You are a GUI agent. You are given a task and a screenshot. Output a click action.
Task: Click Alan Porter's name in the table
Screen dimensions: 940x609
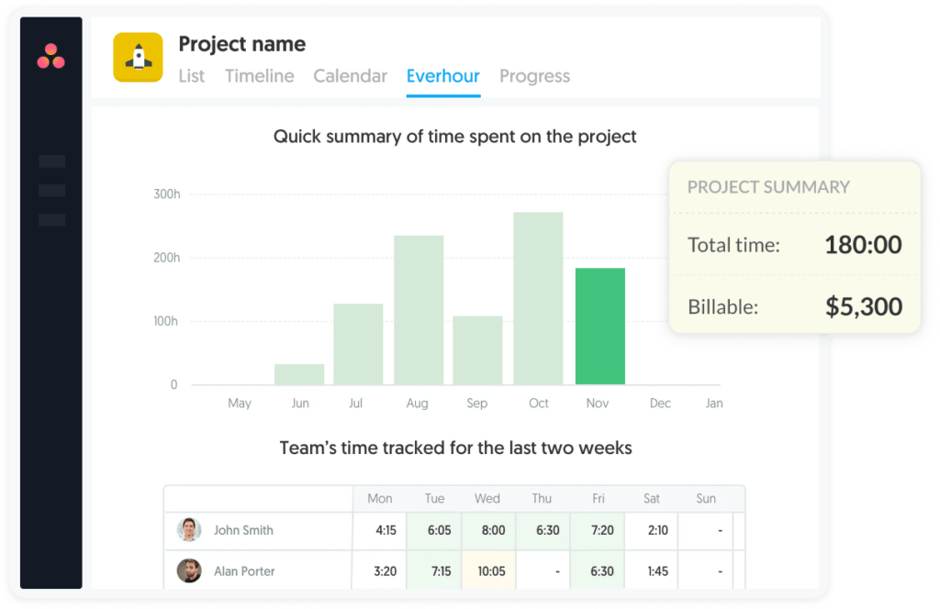246,570
